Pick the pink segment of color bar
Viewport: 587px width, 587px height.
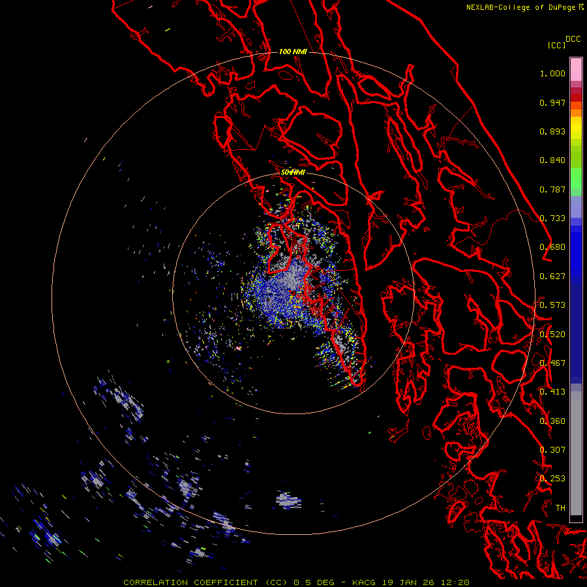tap(576, 69)
